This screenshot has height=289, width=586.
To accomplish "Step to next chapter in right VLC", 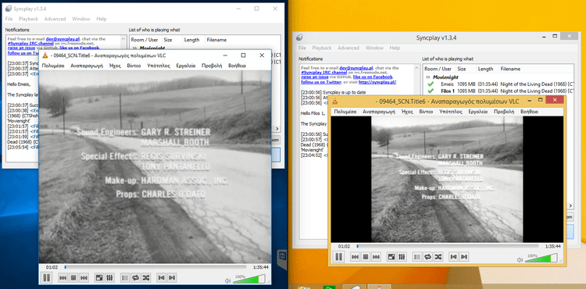I will click(464, 256).
